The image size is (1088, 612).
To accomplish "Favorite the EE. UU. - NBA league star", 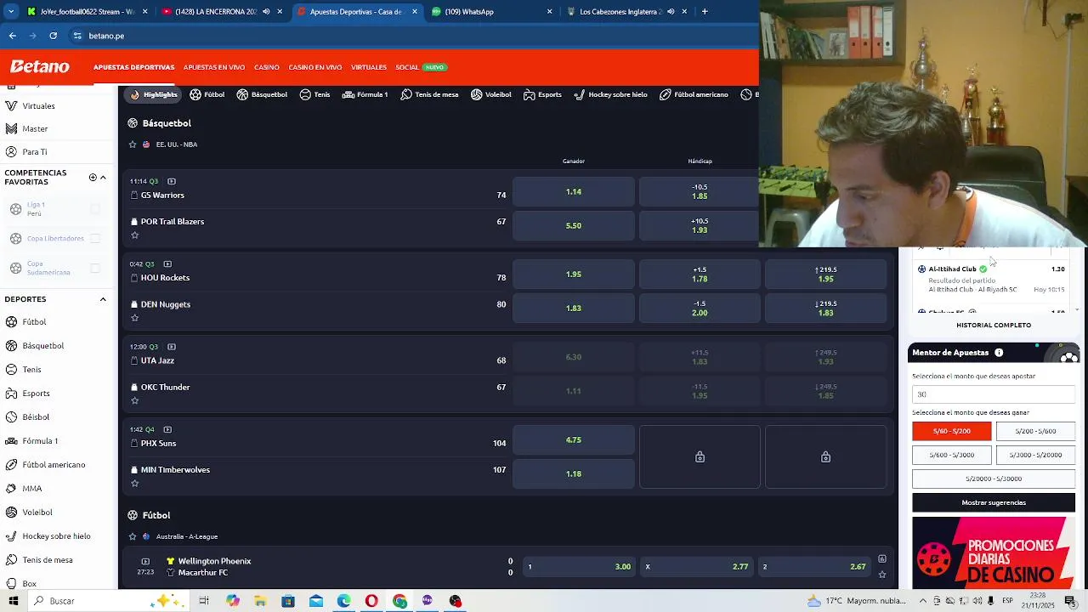I will click(x=133, y=144).
